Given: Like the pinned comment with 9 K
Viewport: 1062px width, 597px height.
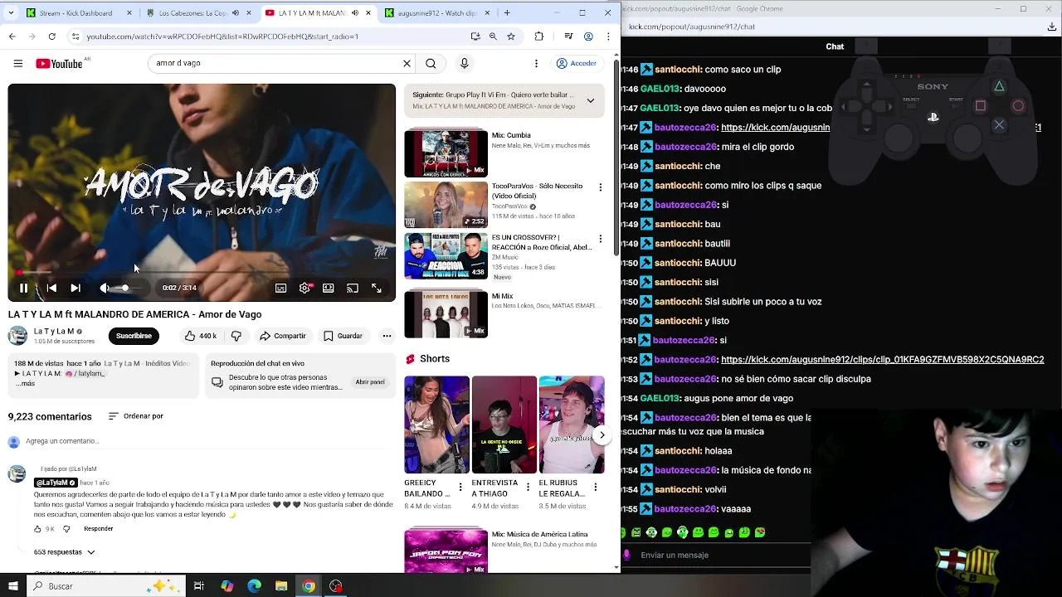Looking at the screenshot, I should pos(38,528).
